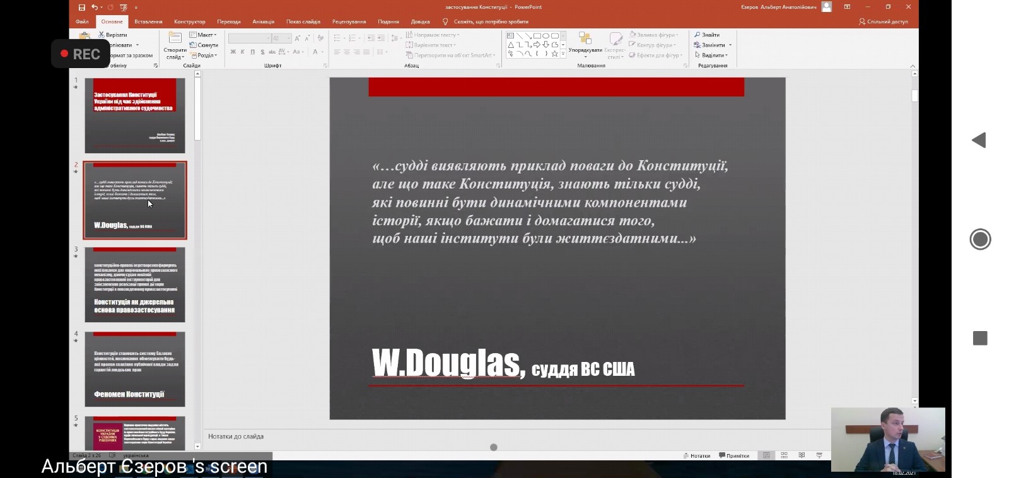
Task: Click the Замінити (Replace) button
Action: [713, 45]
